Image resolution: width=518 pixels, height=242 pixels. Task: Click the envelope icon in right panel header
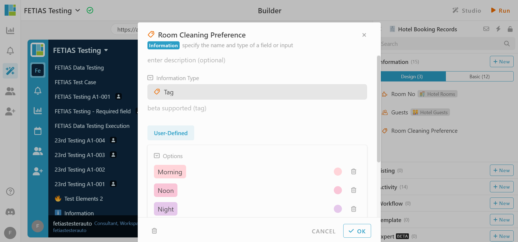pyautogui.click(x=486, y=29)
